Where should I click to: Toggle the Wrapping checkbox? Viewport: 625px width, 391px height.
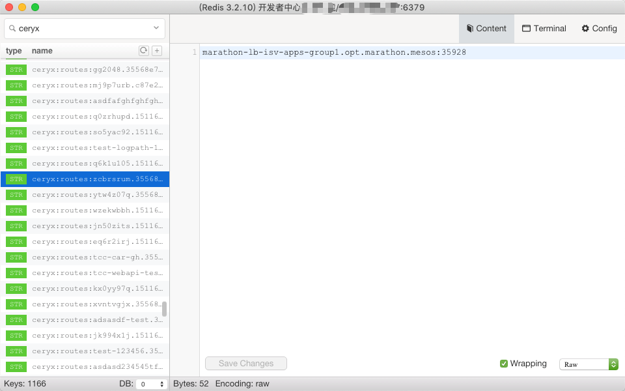(x=504, y=364)
